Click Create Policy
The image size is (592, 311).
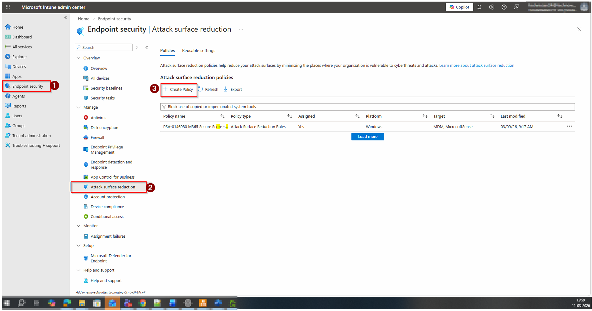[x=178, y=90]
